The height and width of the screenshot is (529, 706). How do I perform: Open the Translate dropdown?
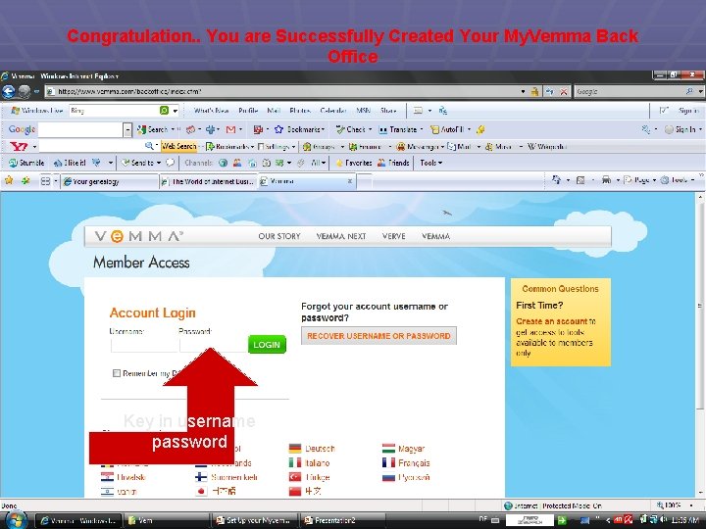click(422, 129)
